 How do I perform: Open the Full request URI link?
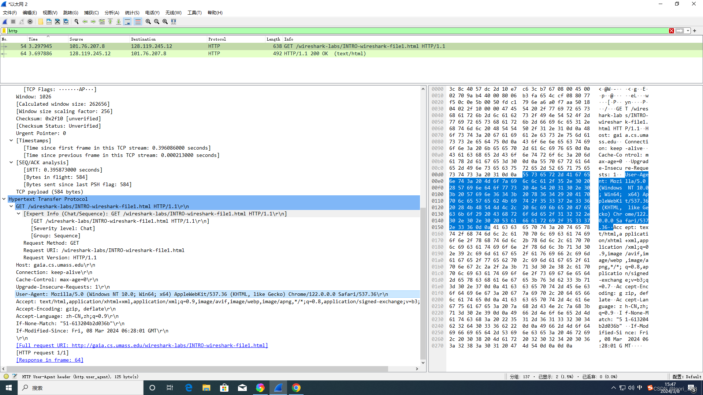click(x=142, y=345)
